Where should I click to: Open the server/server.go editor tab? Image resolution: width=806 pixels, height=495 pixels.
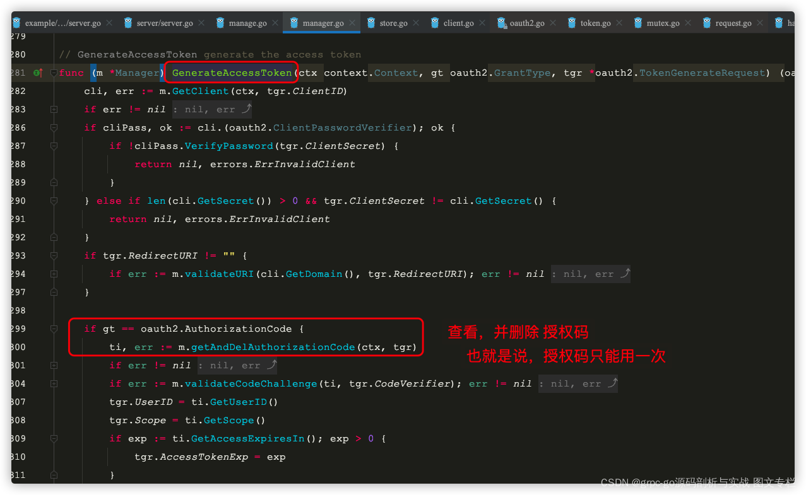165,23
